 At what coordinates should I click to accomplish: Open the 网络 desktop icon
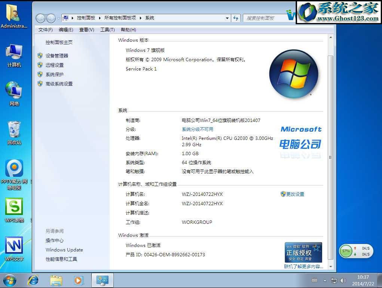click(14, 94)
